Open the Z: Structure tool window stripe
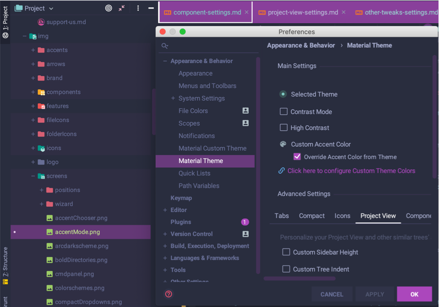 click(x=6, y=266)
